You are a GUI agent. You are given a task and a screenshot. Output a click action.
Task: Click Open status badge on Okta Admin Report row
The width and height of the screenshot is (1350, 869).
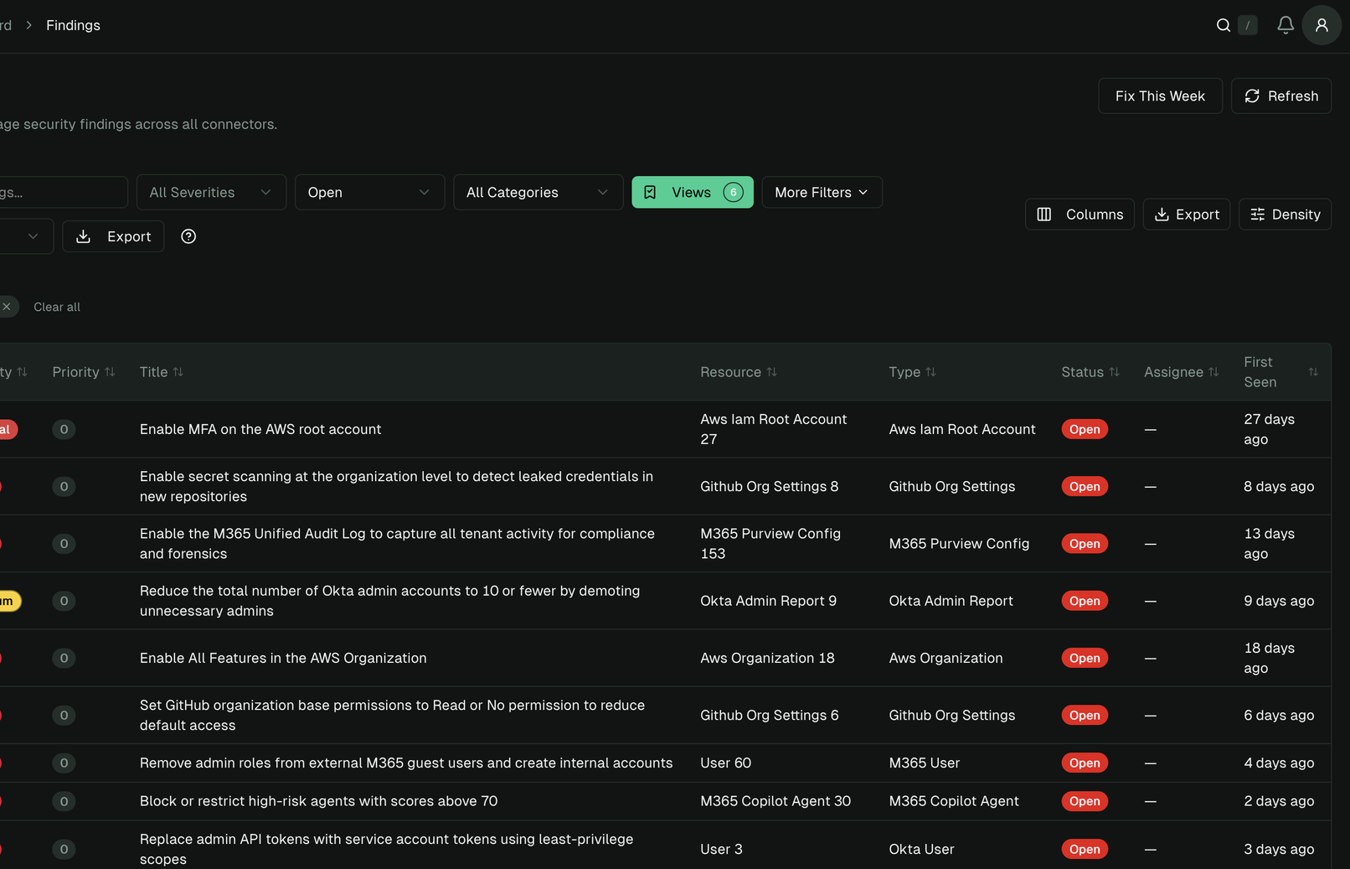(1085, 601)
